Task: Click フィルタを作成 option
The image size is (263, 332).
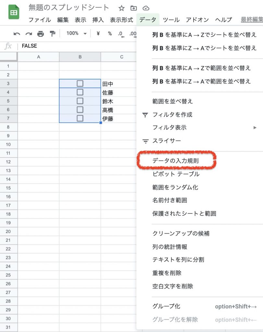Action: tap(172, 114)
